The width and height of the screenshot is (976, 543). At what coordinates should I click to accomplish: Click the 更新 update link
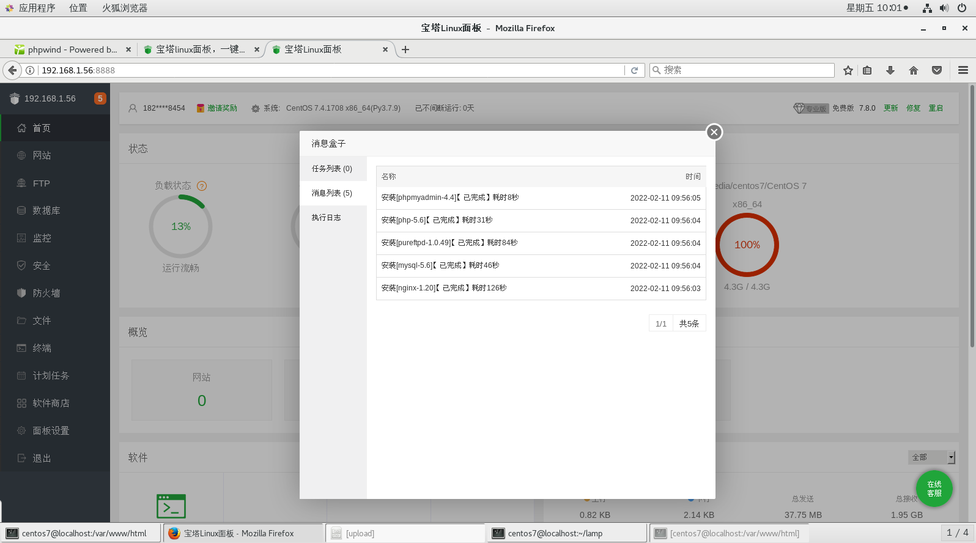click(891, 108)
